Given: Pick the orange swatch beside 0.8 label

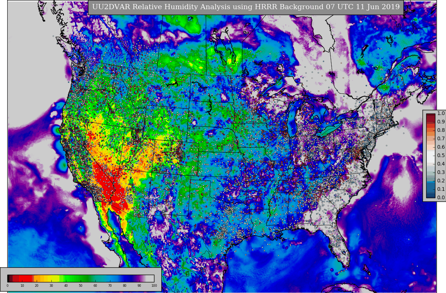Looking at the screenshot, I should 431,130.
